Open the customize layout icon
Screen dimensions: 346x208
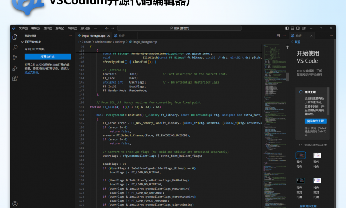(x=304, y=28)
